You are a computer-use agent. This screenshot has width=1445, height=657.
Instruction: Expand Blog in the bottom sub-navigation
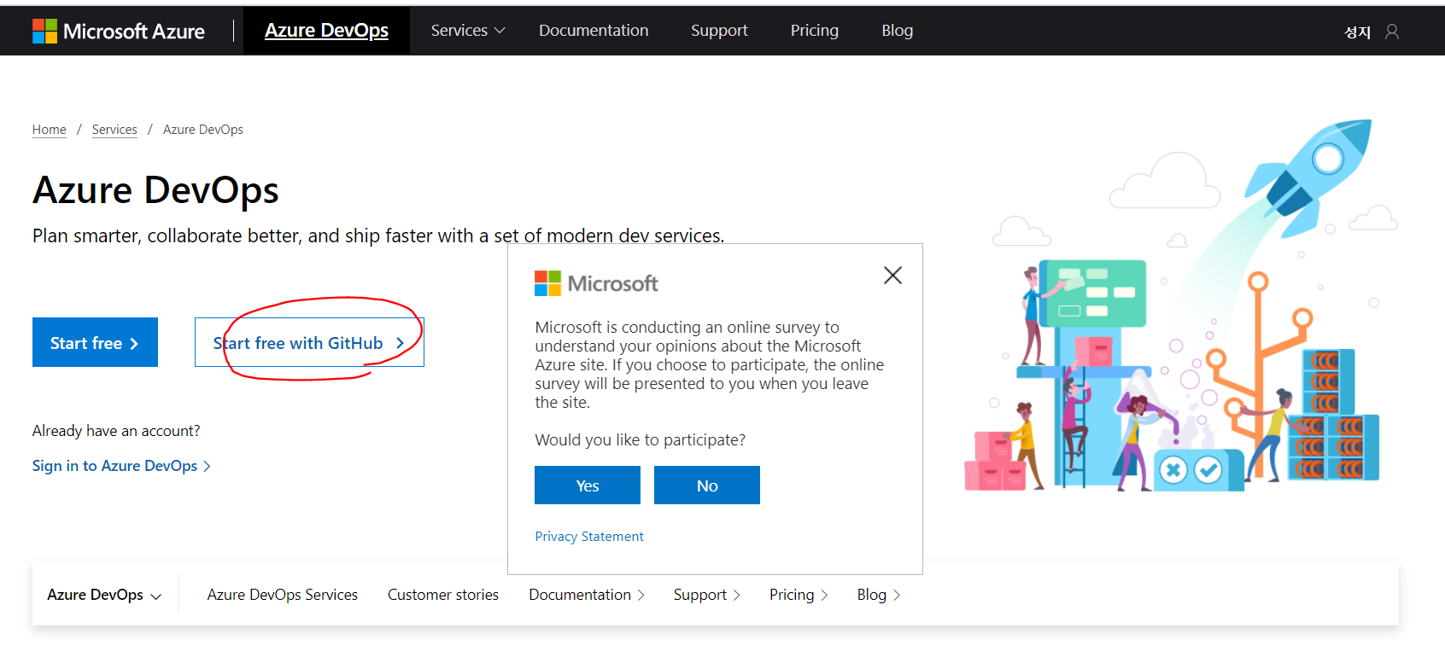[x=879, y=595]
